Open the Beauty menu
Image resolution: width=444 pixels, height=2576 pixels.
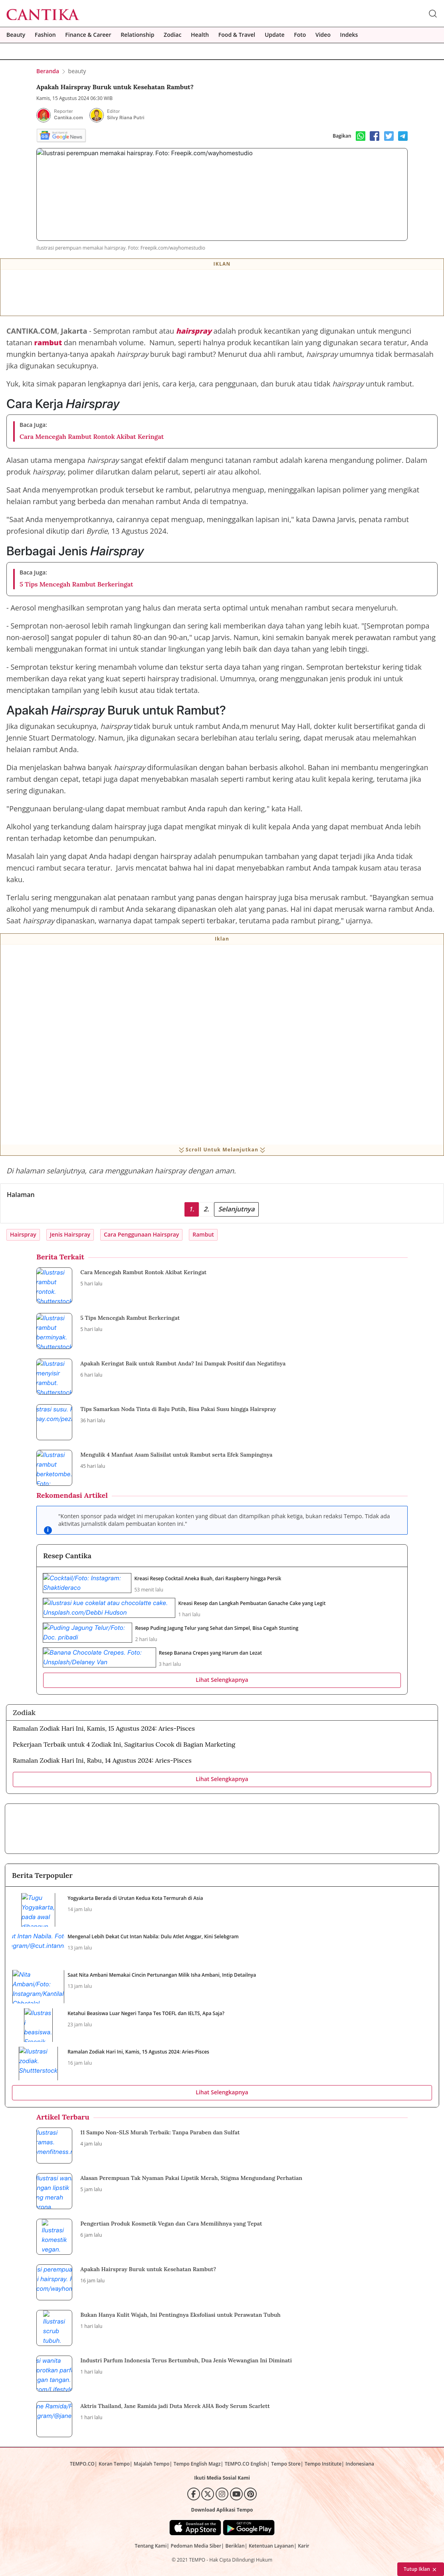[16, 35]
